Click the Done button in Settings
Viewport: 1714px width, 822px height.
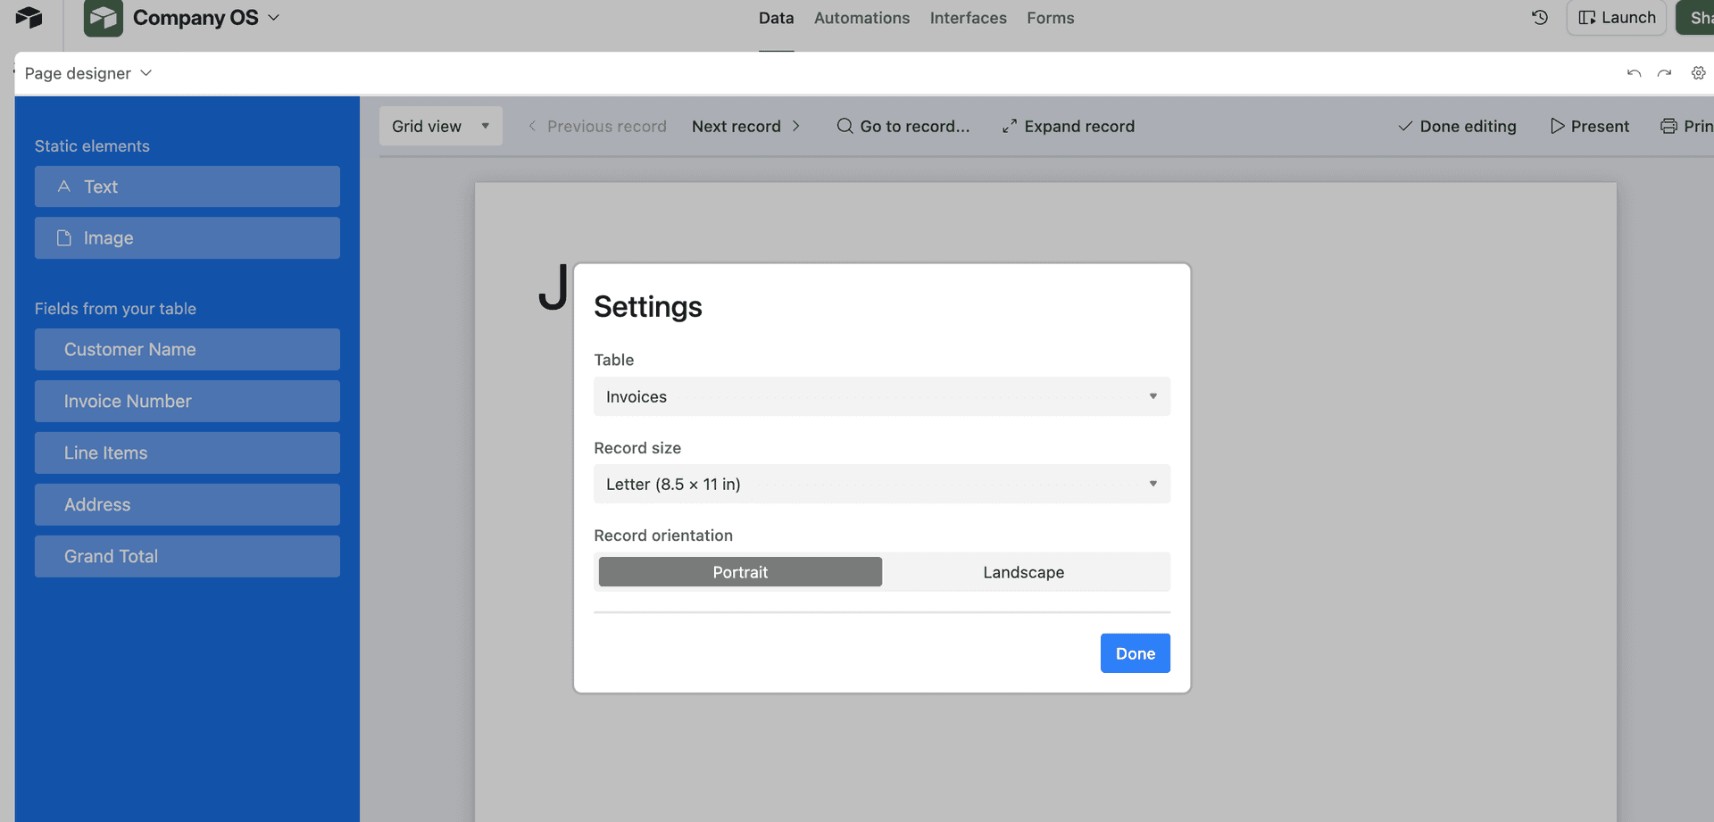click(1135, 652)
